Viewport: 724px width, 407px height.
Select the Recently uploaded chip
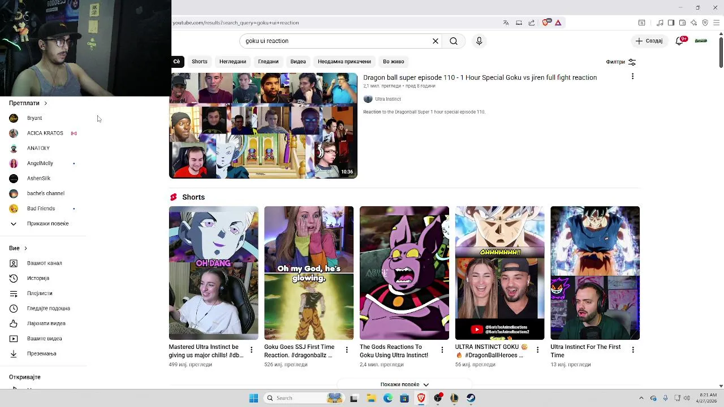[x=344, y=62]
